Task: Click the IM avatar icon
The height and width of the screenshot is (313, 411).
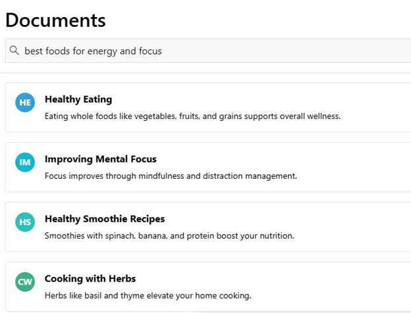Action: [25, 162]
